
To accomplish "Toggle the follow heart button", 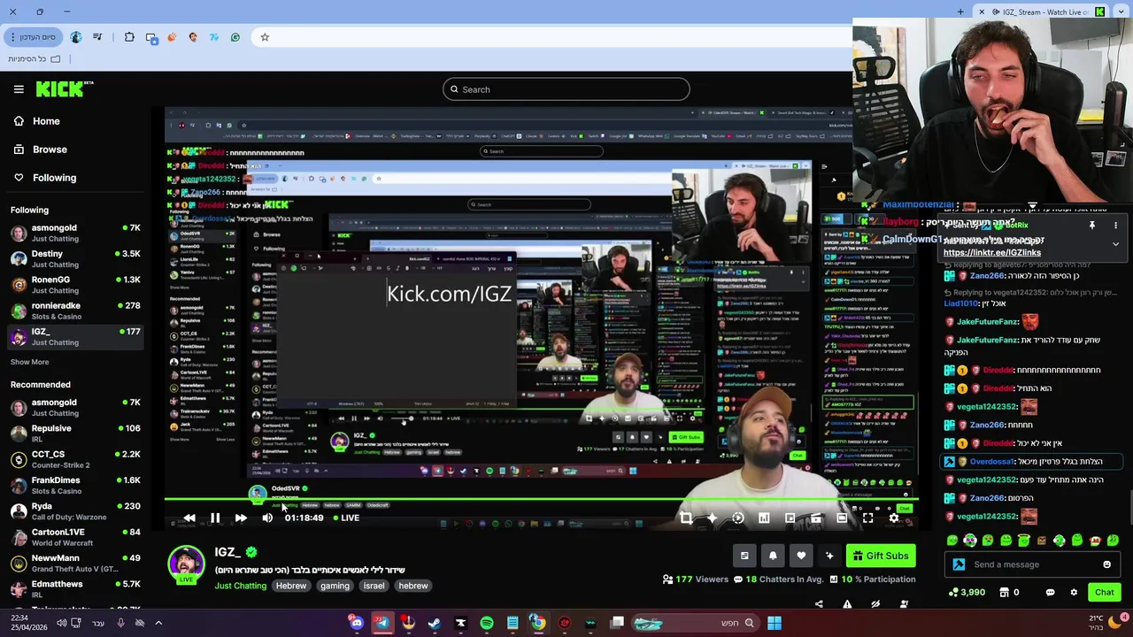I will [x=801, y=556].
